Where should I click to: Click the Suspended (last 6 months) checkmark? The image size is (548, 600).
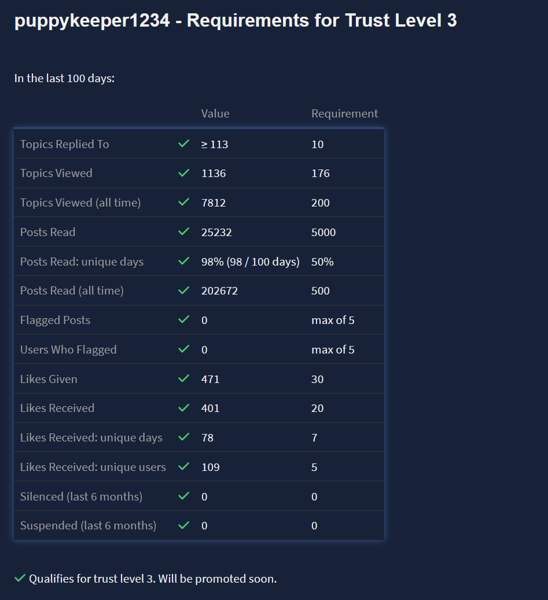(x=184, y=525)
